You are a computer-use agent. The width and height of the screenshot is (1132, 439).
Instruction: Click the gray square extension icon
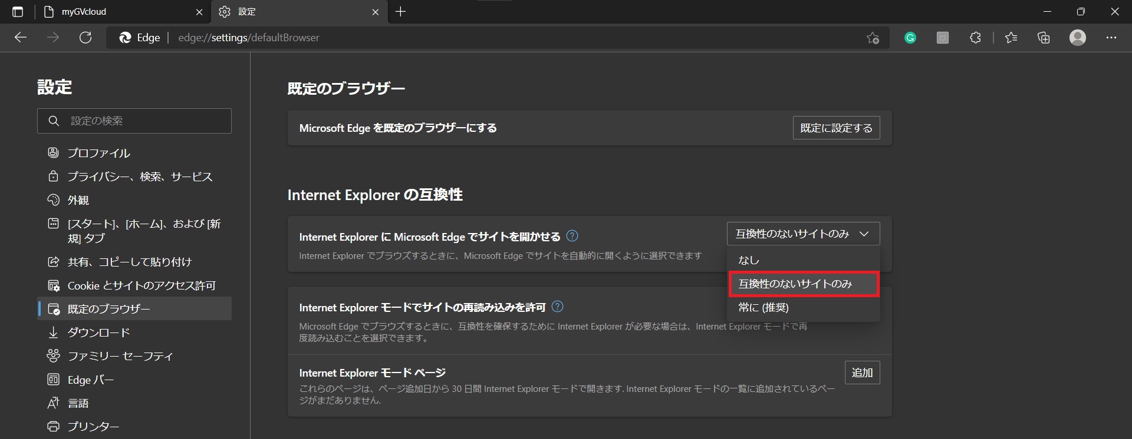pos(943,38)
